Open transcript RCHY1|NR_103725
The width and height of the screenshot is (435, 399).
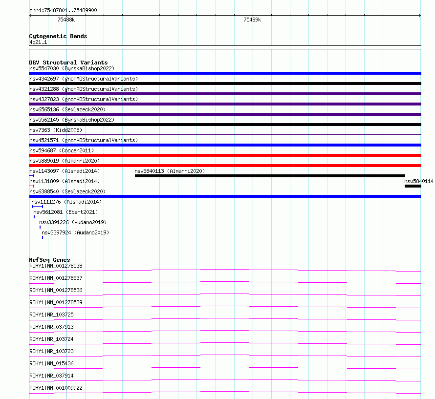pos(51,315)
